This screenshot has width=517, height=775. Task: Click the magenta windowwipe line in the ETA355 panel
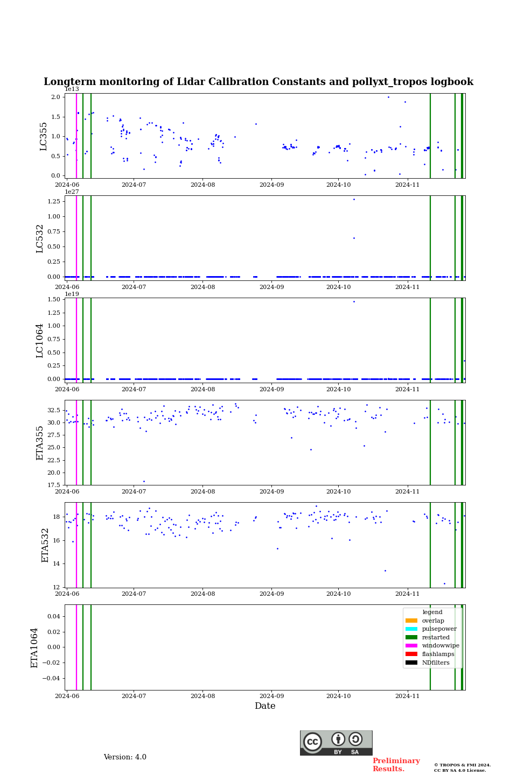pos(76,443)
